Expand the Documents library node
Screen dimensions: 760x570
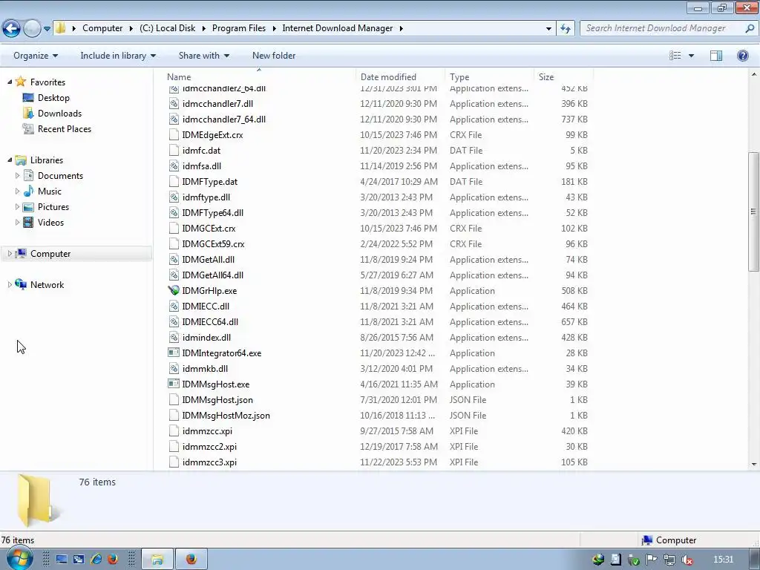(18, 175)
